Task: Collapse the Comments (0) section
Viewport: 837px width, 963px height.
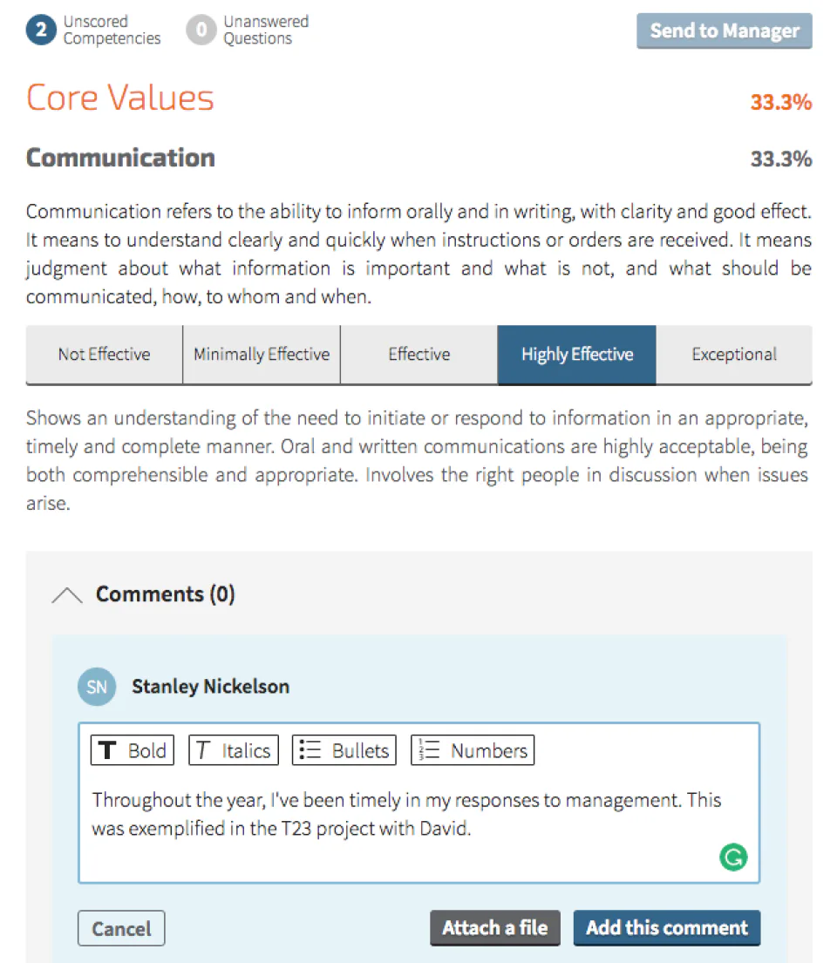Action: click(x=67, y=595)
